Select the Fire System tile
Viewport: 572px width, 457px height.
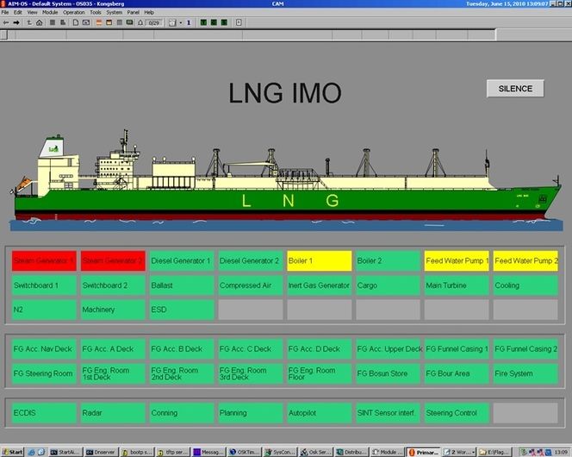click(525, 373)
